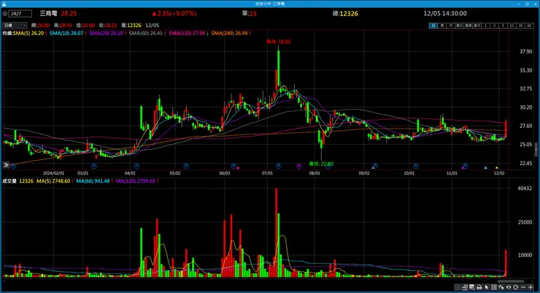Click the cyan triangle marker before 12/02

point(485,168)
